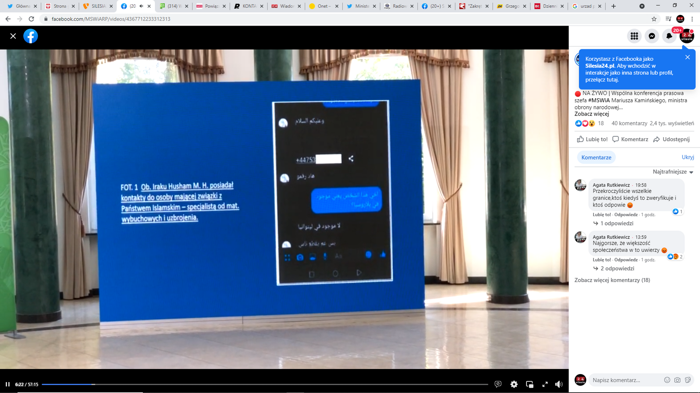Switch the video to fullscreen
Image resolution: width=700 pixels, height=393 pixels.
pyautogui.click(x=545, y=384)
